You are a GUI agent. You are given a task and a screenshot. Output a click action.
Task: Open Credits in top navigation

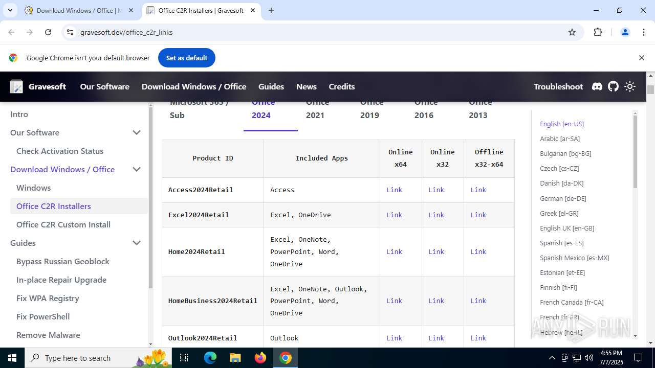point(342,86)
